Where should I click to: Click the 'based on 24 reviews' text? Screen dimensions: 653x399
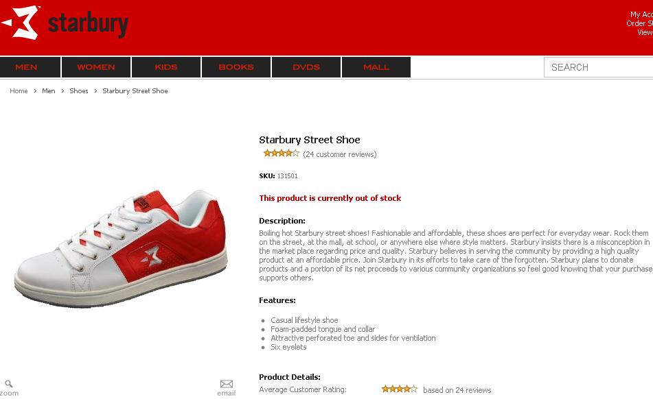457,390
